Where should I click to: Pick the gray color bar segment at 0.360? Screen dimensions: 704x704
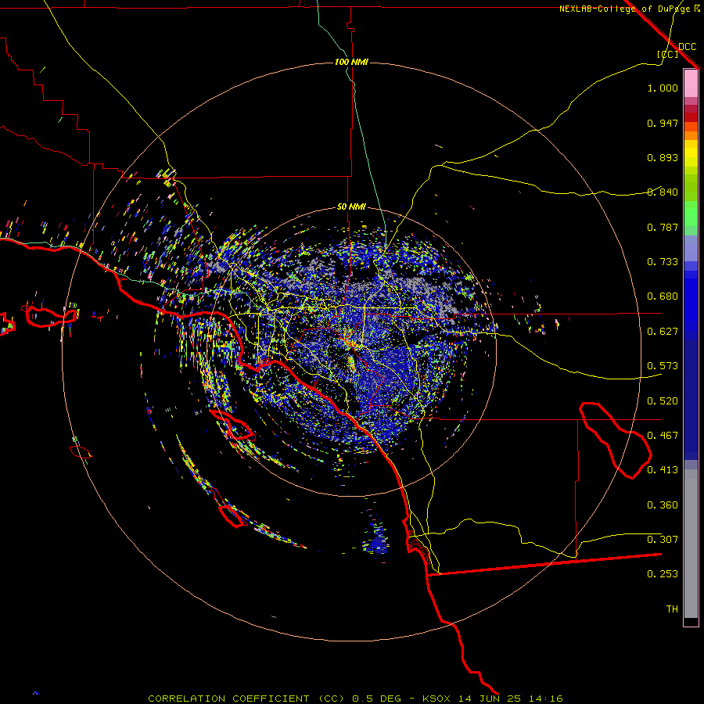coord(691,544)
